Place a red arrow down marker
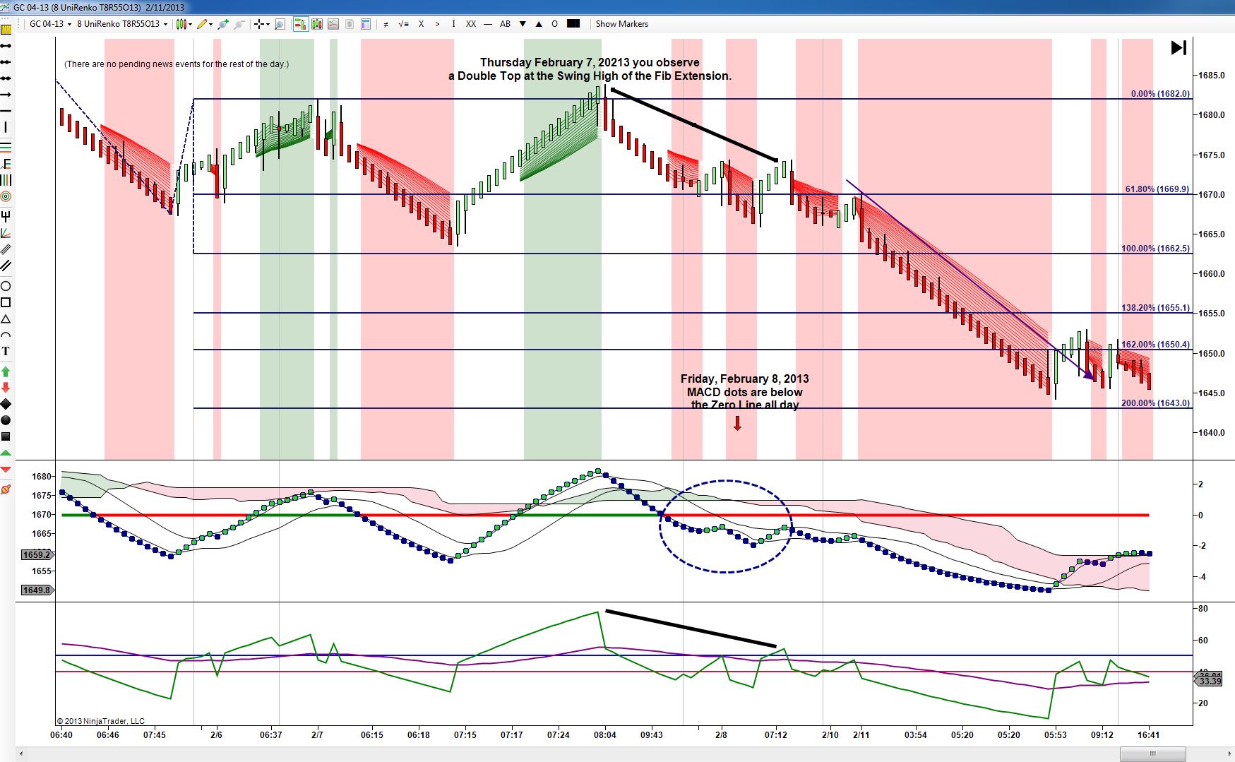This screenshot has width=1235, height=762. (x=6, y=387)
